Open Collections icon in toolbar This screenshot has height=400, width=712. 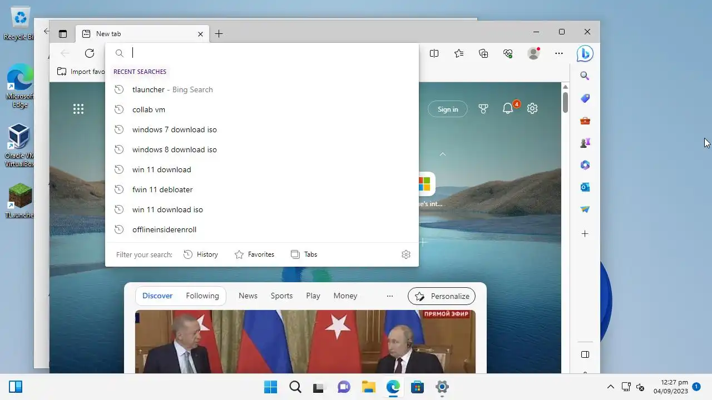(483, 53)
